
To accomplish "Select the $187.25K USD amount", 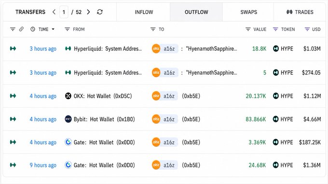I will pos(310,142).
